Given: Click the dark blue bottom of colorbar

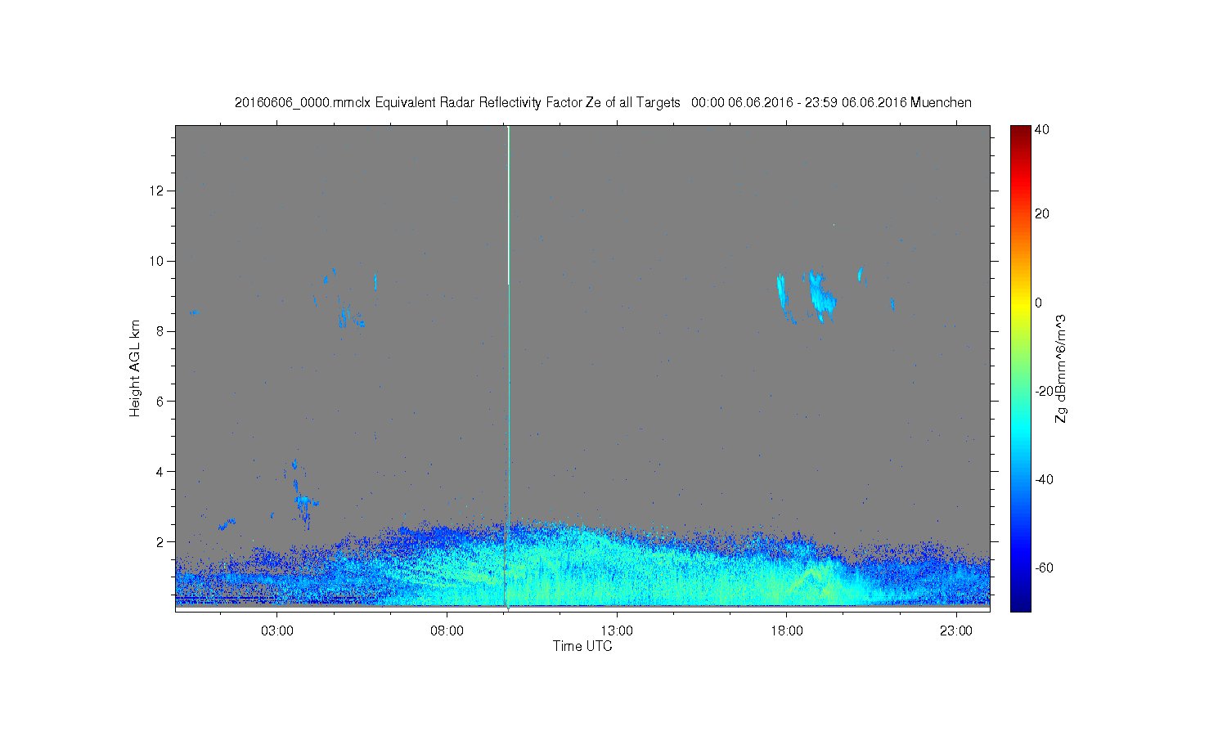Looking at the screenshot, I should 1020,604.
